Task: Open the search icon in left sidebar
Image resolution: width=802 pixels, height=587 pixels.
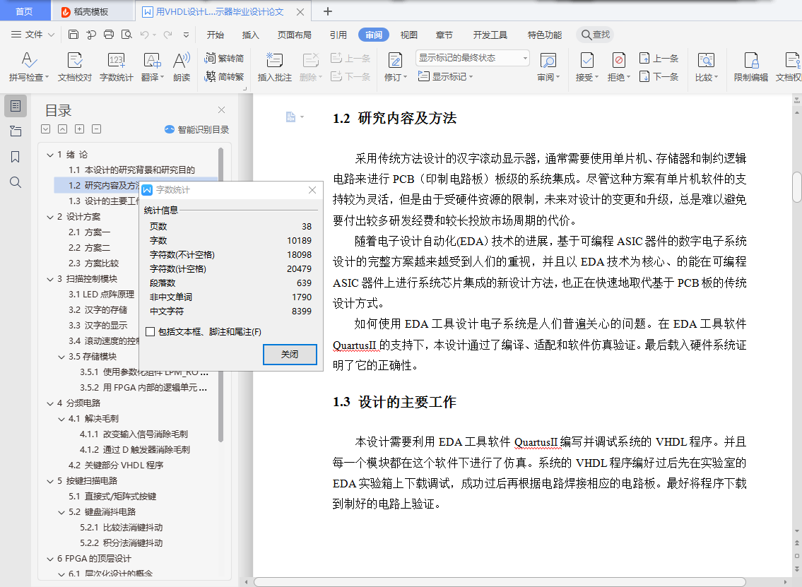Action: pos(16,182)
